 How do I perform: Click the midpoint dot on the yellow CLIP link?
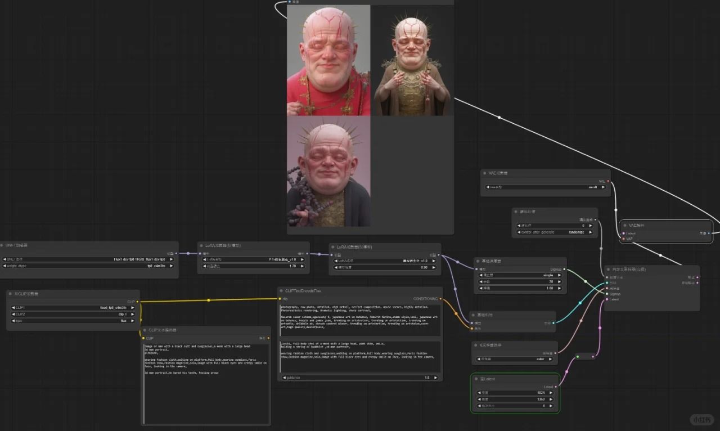tap(208, 300)
